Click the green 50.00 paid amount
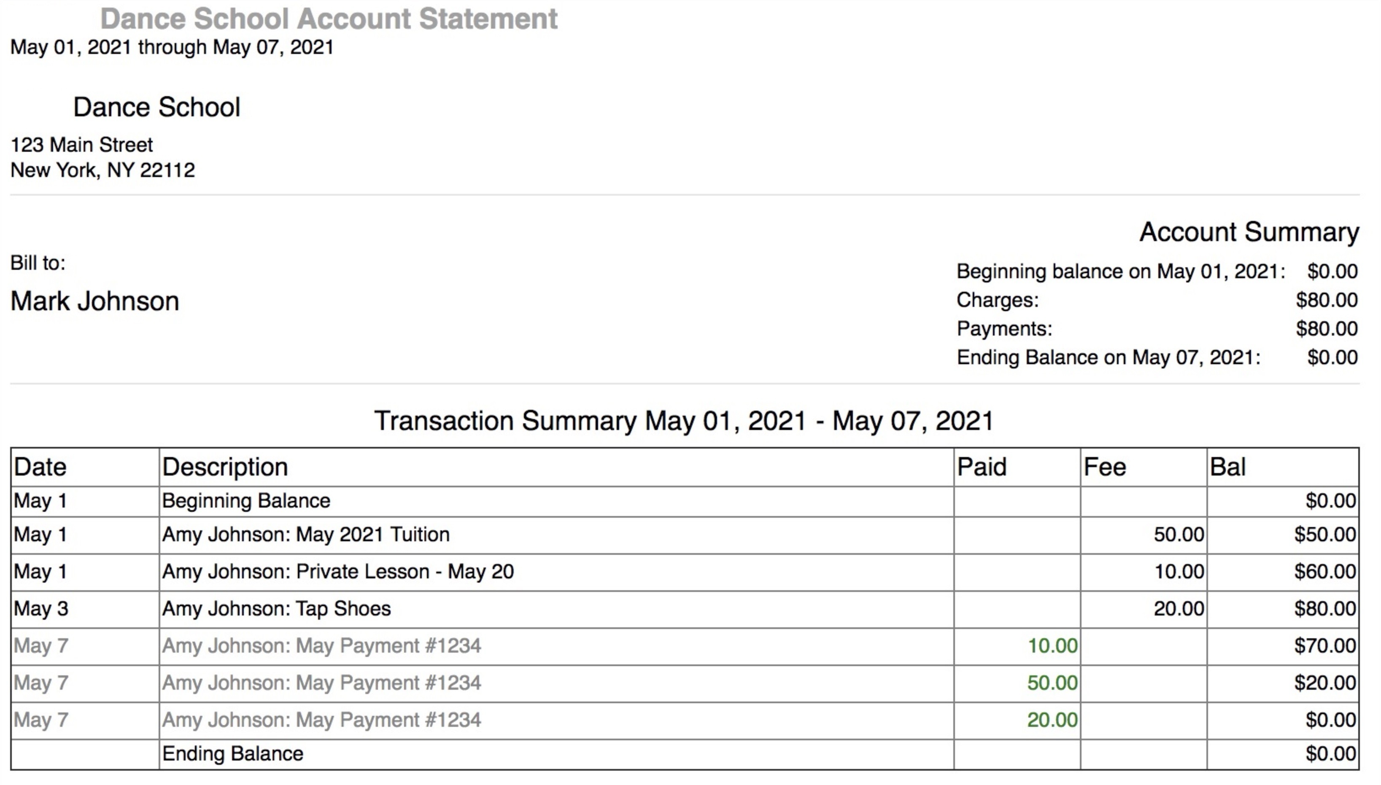Image resolution: width=1381 pixels, height=785 pixels. tap(1052, 683)
